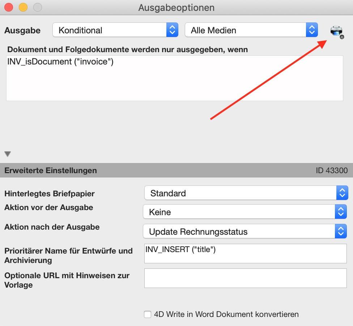Open the Konditional output dropdown

coord(115,30)
